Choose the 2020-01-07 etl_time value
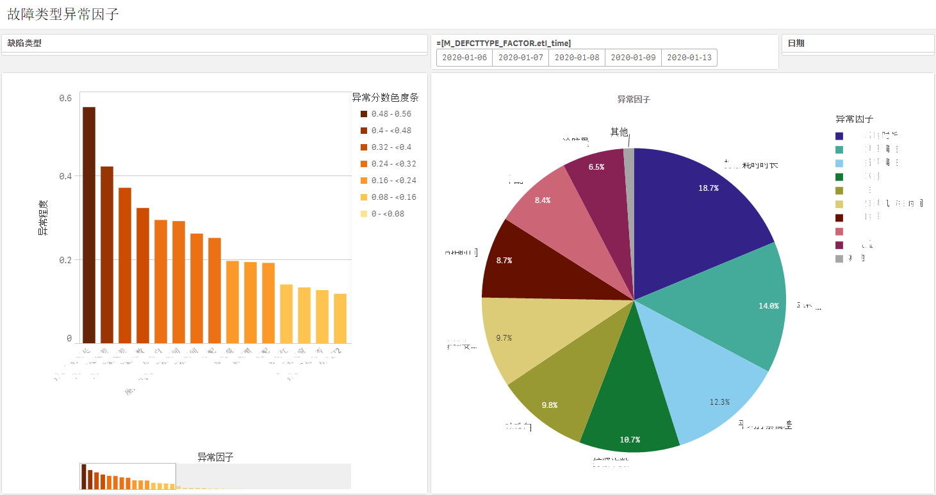This screenshot has width=936, height=495. click(x=520, y=58)
